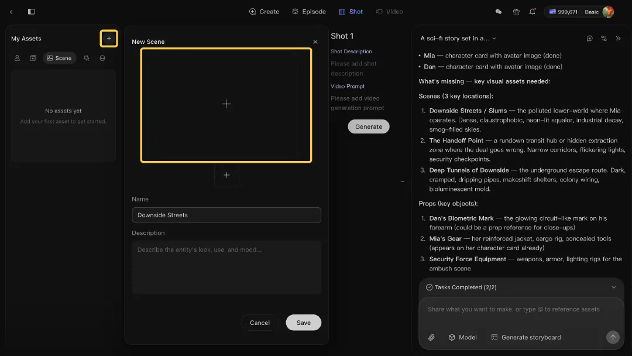
Task: Open the sci-fi story title dropdown
Action: 458,38
